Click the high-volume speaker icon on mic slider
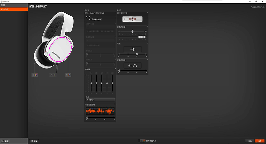 146,31
